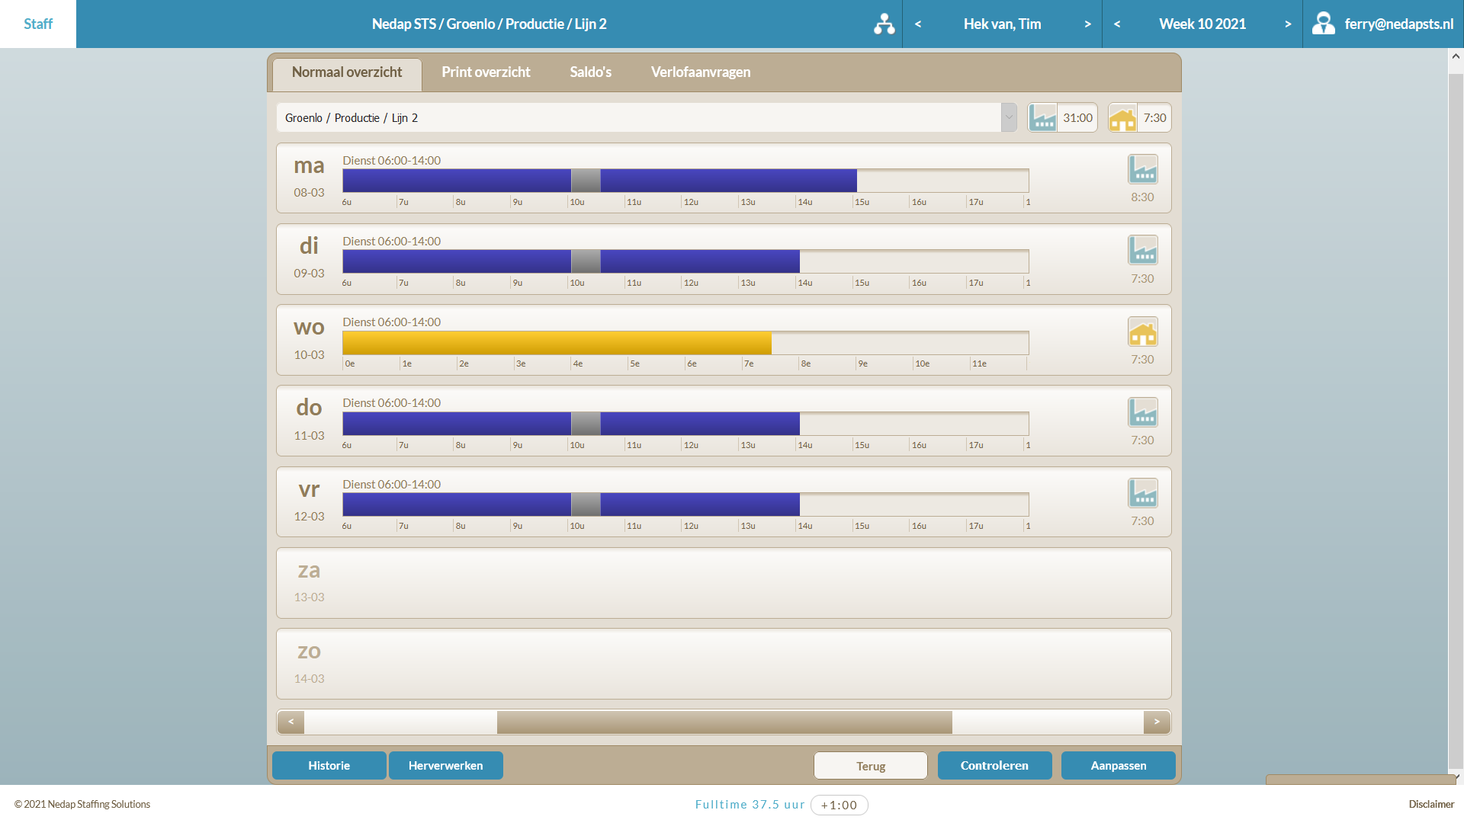1464x823 pixels.
Task: Click the horizontal scrollbar thumb below Sunday
Action: pos(724,722)
